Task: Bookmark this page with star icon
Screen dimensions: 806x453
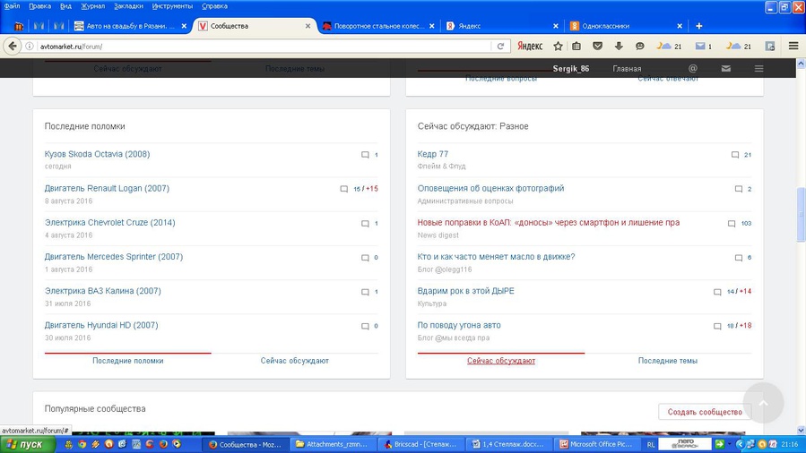Action: [x=558, y=47]
